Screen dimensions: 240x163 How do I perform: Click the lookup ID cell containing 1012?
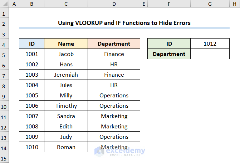click(x=210, y=44)
